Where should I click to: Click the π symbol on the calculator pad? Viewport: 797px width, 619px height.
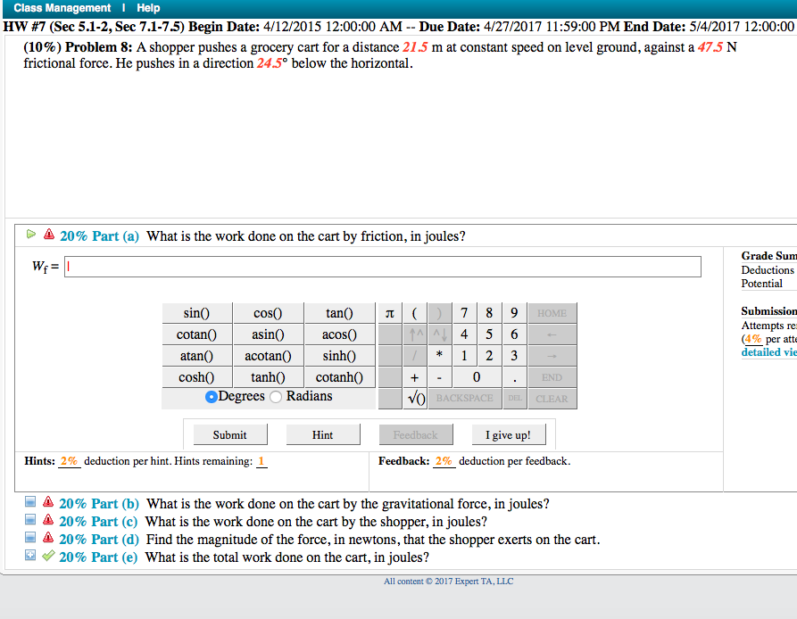coord(390,313)
